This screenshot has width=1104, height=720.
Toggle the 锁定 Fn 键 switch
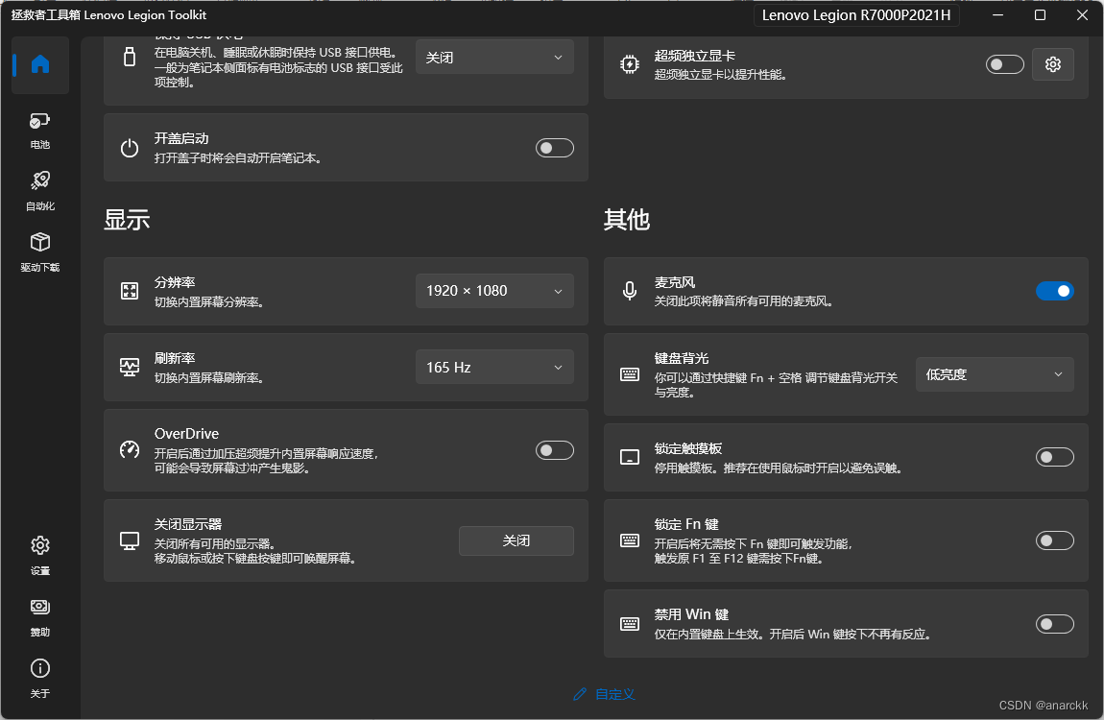point(1055,540)
